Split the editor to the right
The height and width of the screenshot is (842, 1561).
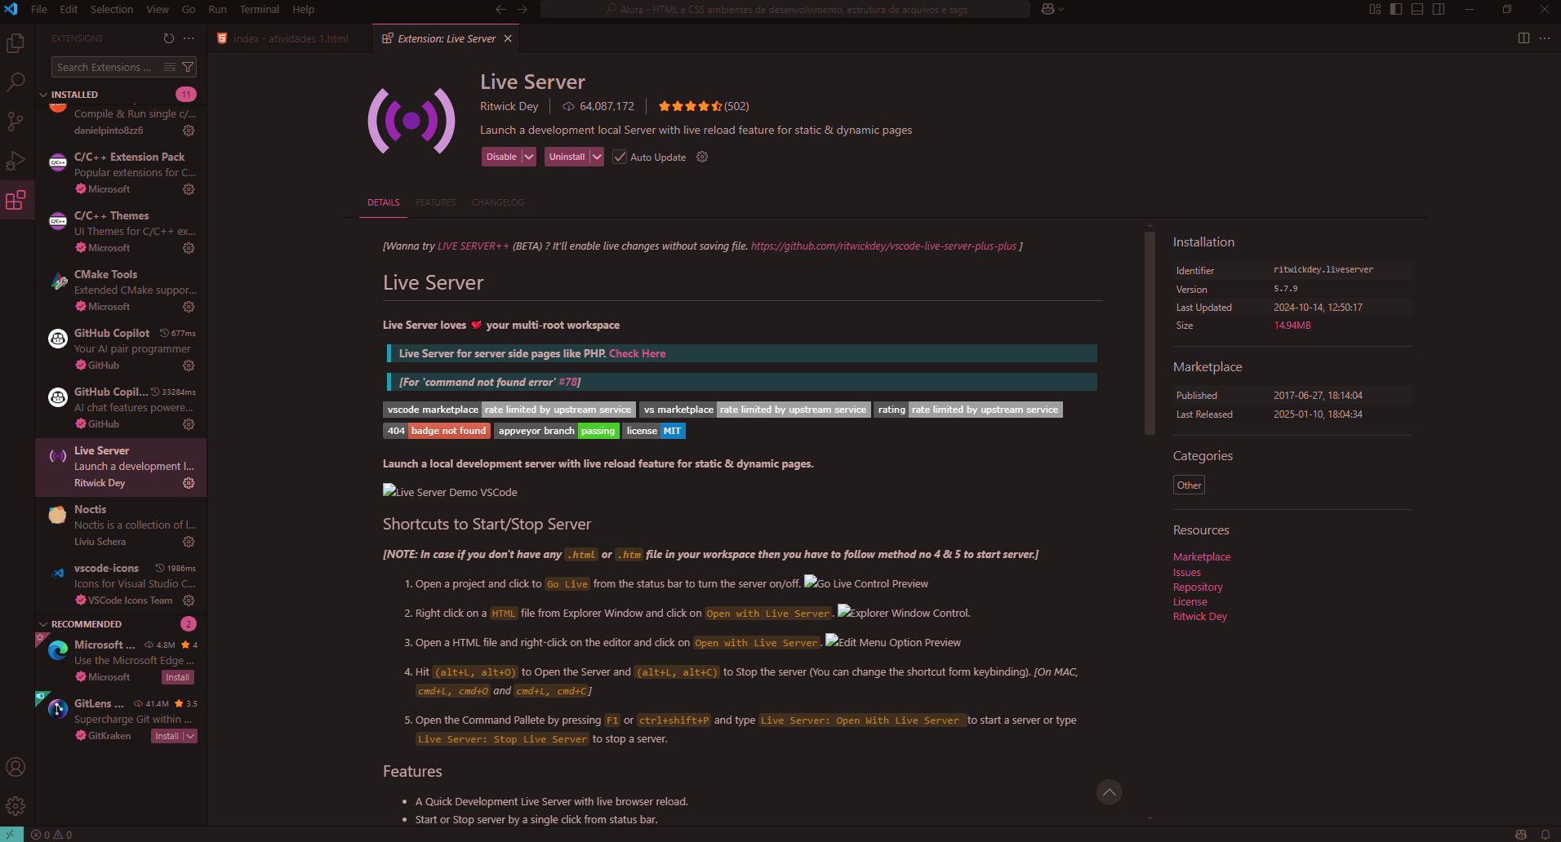pyautogui.click(x=1523, y=38)
